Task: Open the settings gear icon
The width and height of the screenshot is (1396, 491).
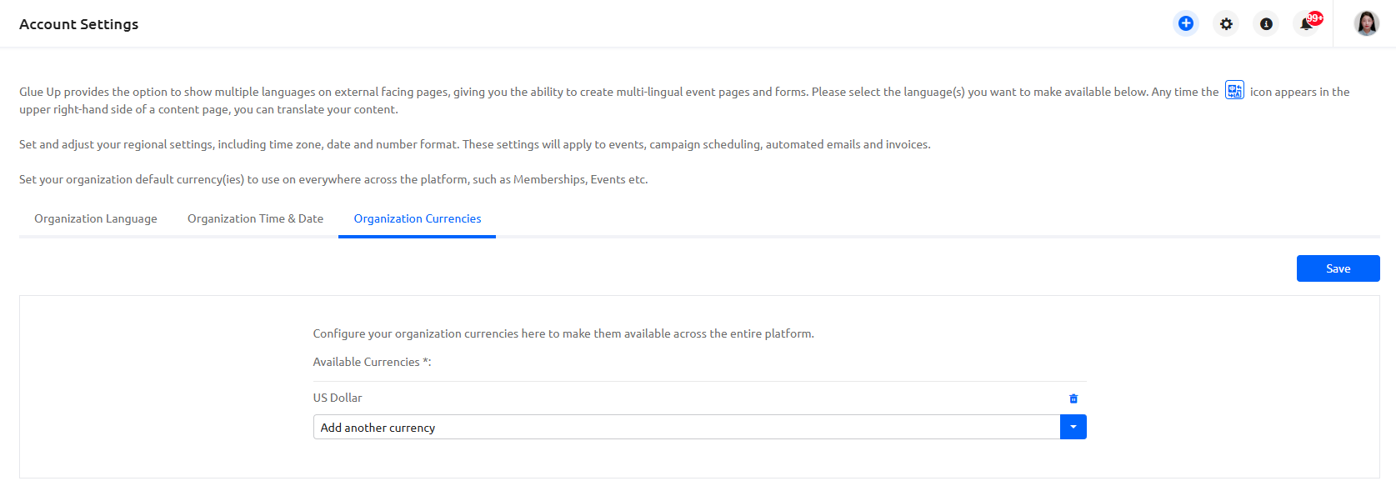Action: [x=1226, y=24]
